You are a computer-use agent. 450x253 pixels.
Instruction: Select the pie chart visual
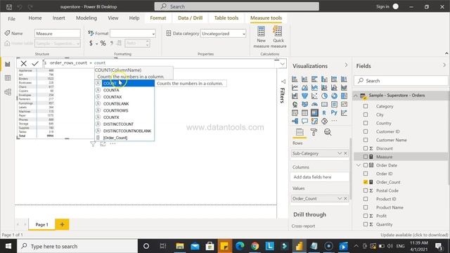[324, 96]
